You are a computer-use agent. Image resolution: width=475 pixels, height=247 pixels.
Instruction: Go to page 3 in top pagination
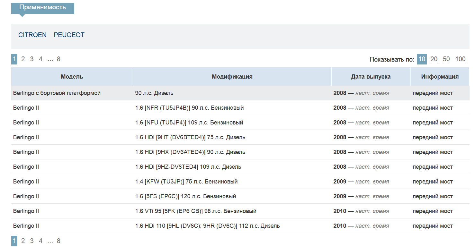(x=32, y=59)
